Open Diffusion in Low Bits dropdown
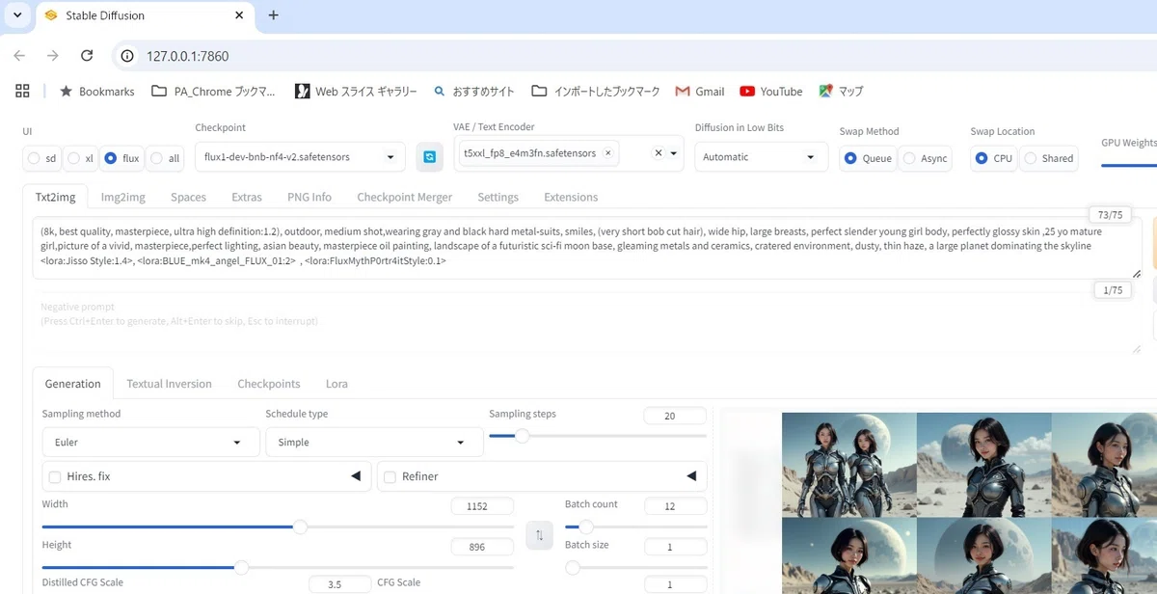Screen dimensions: 1157x594 point(761,156)
